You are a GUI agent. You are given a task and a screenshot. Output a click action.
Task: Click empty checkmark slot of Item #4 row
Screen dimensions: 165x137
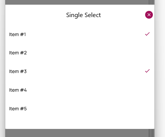(x=147, y=90)
